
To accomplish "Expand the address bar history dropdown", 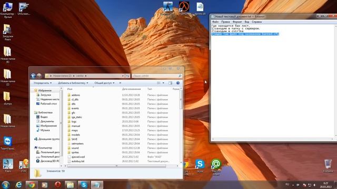I will click(x=123, y=76).
